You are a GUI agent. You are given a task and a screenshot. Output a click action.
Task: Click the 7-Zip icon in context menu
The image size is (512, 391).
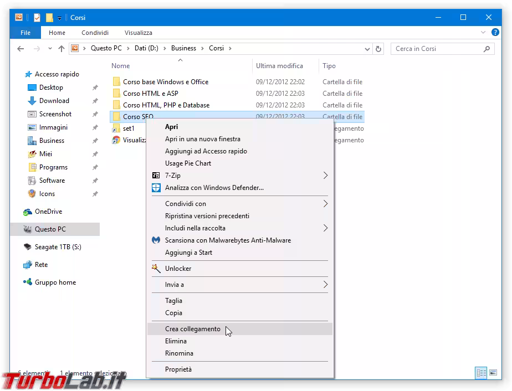coord(156,176)
